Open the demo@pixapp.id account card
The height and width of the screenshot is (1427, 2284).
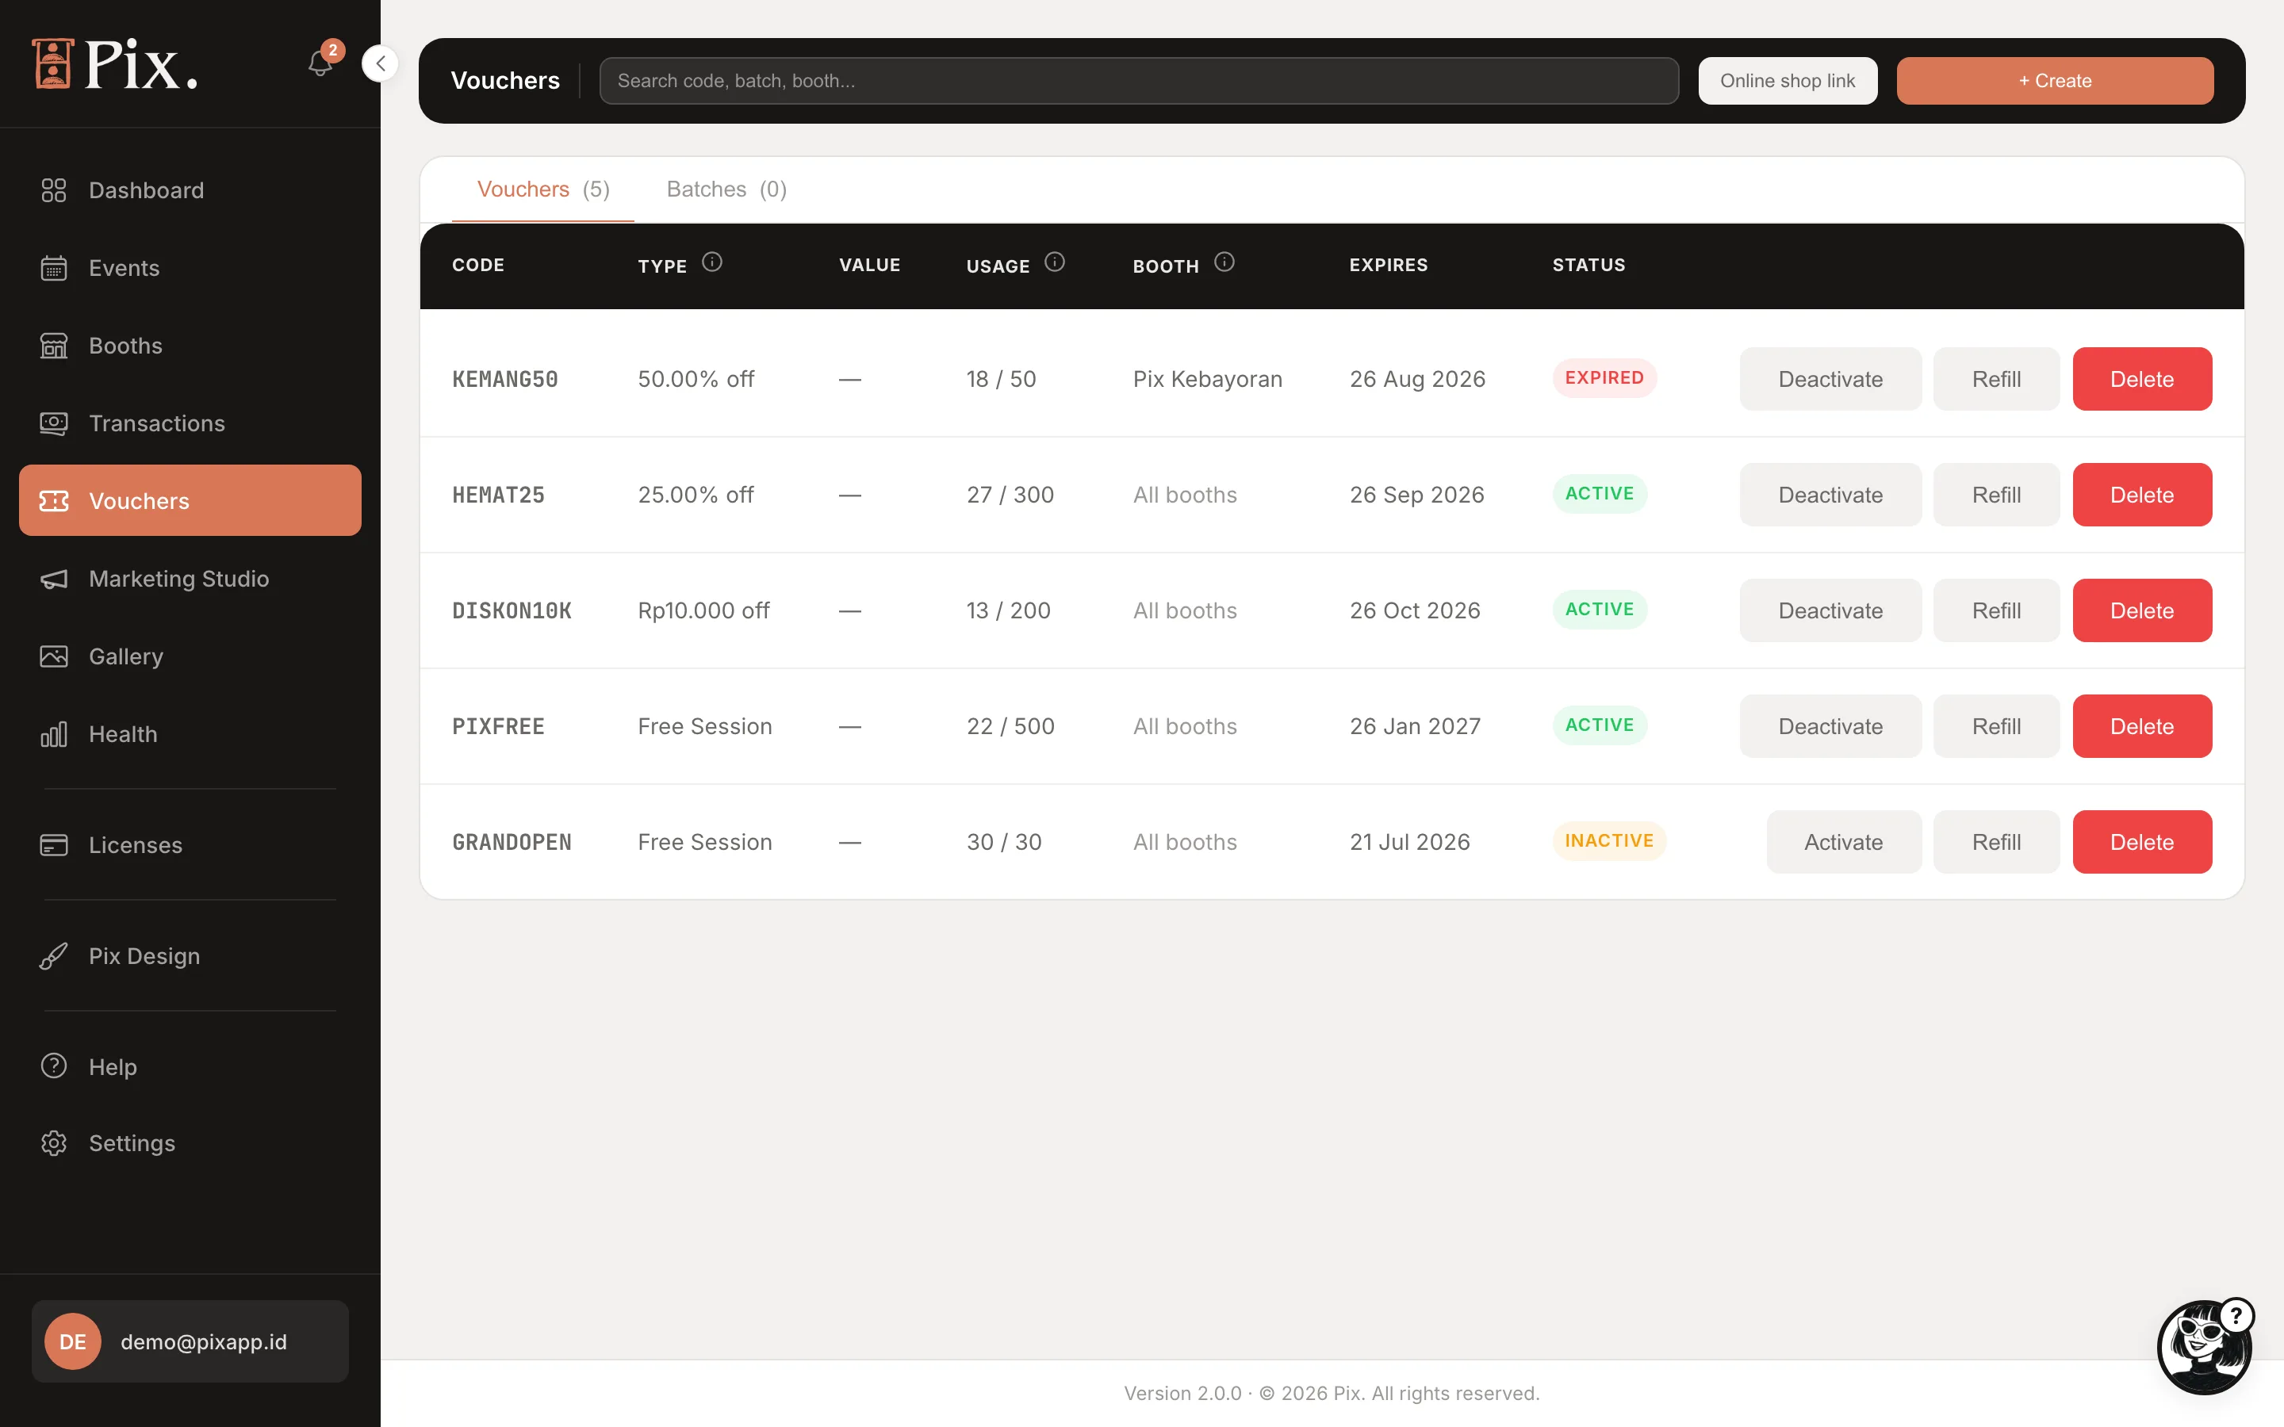click(x=190, y=1341)
